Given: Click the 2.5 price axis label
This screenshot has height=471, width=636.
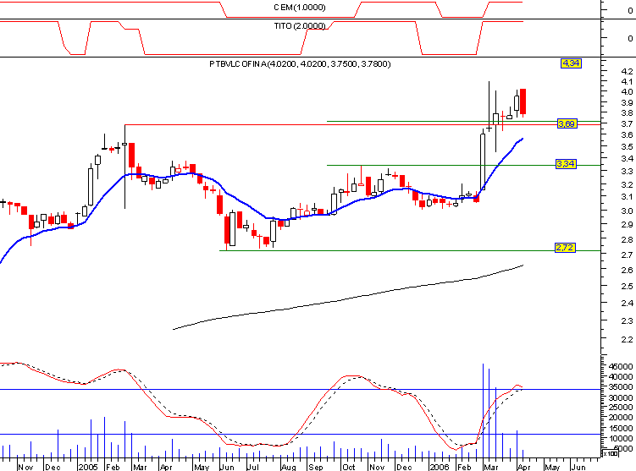Looking at the screenshot, I should tap(627, 287).
